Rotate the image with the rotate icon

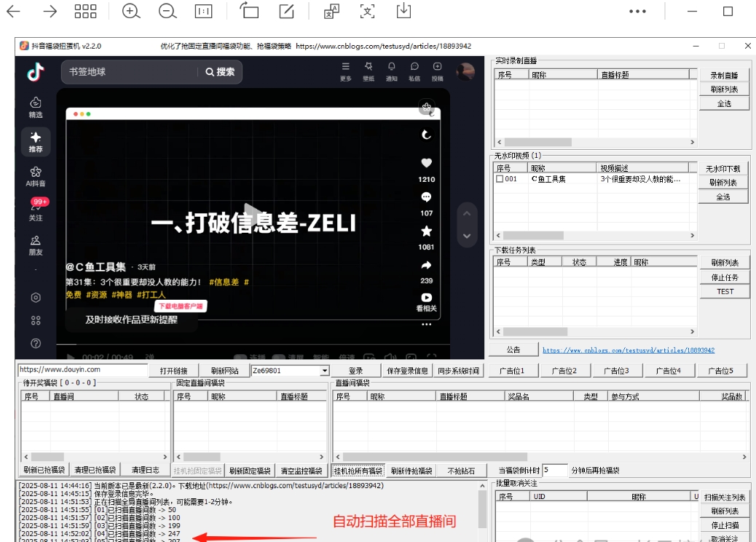[249, 11]
